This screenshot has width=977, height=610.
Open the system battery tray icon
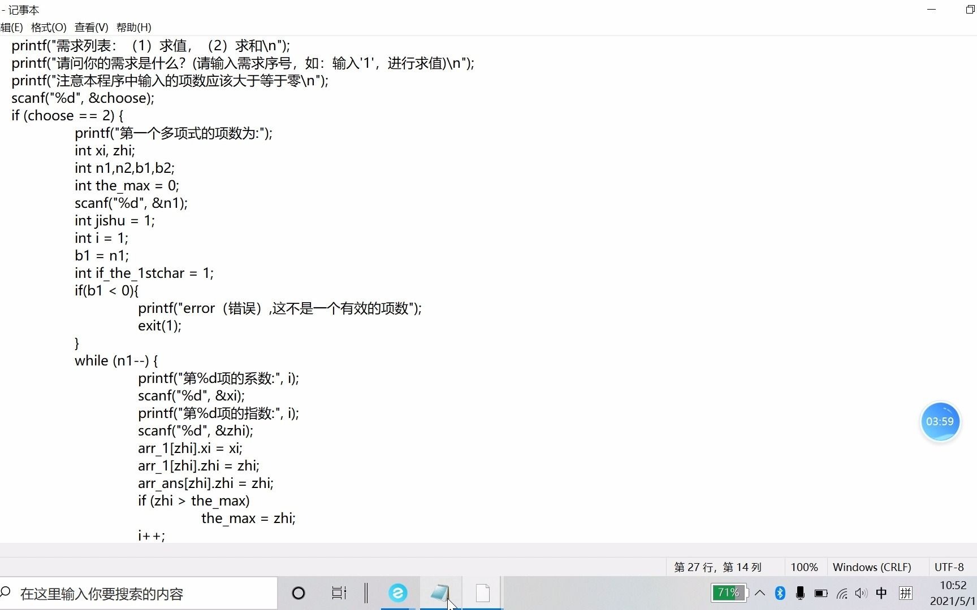pos(821,593)
